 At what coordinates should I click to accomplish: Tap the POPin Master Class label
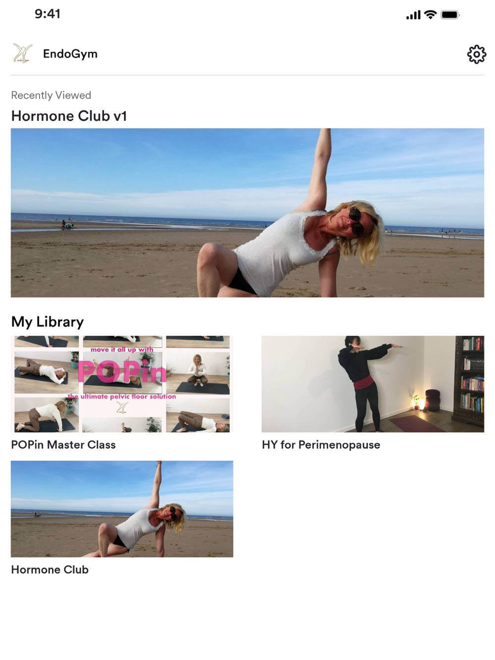(63, 445)
